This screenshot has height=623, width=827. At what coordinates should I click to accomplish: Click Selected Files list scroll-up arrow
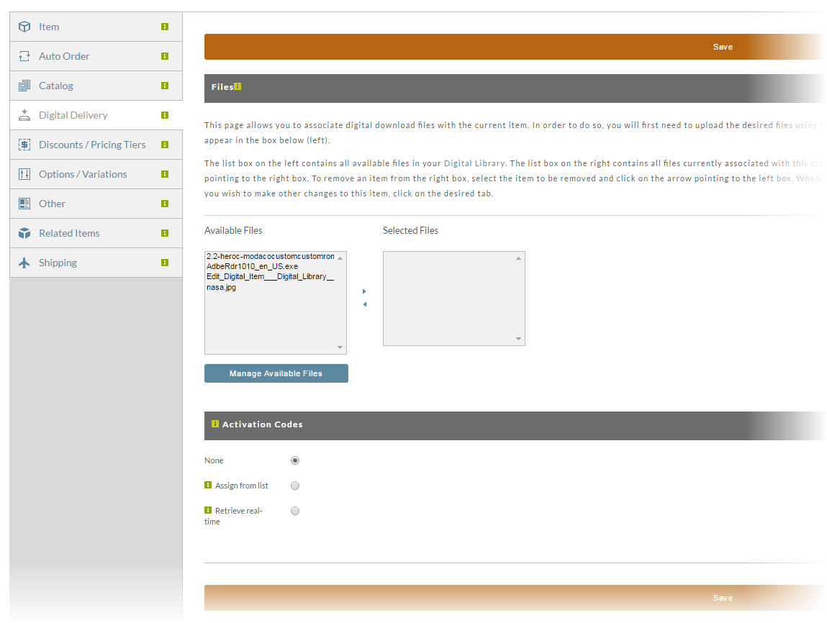(518, 258)
